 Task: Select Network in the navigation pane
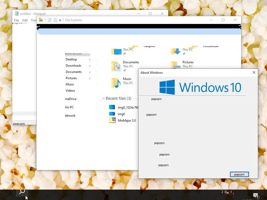pyautogui.click(x=70, y=116)
